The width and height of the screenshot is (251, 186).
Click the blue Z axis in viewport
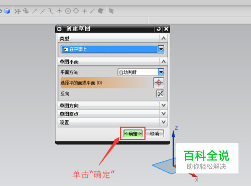174,148
